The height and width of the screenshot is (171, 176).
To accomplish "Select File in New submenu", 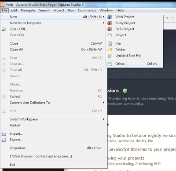I will coord(135,43).
